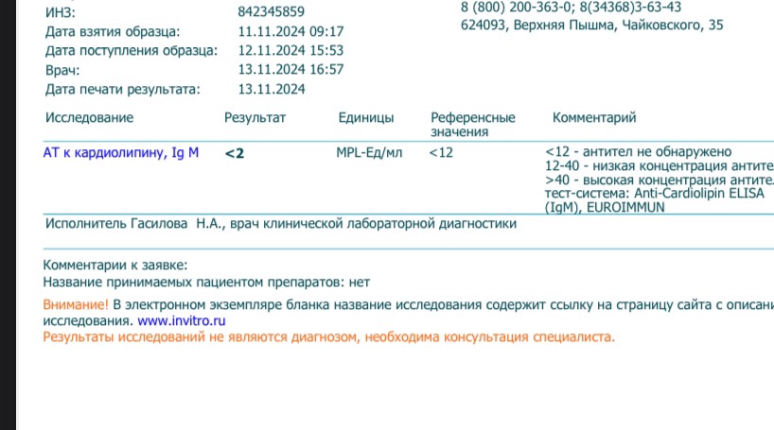774x430 pixels.
Task: Select the bold result value <2
Action: 235,153
